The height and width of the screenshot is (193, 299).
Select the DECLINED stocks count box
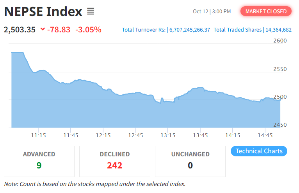click(115, 161)
